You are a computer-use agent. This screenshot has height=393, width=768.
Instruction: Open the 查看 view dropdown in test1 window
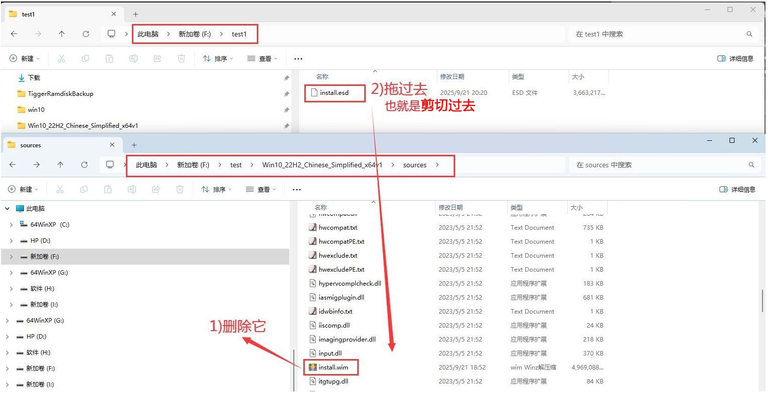[262, 58]
